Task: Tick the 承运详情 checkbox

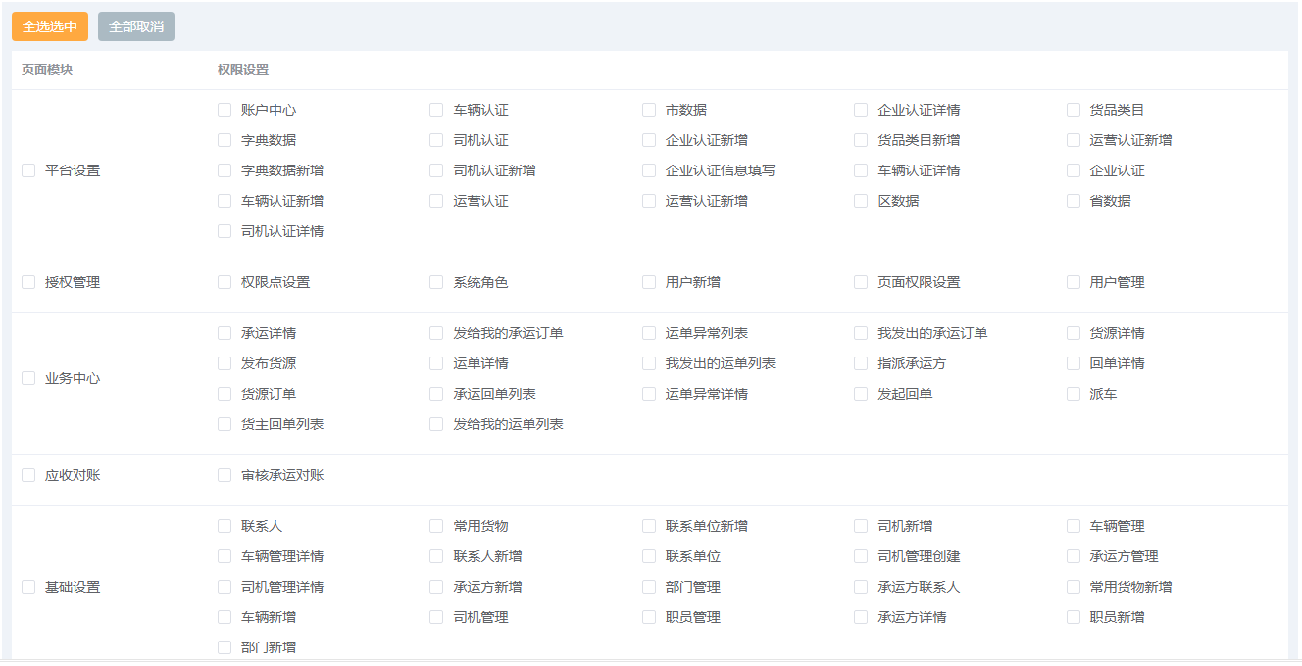Action: click(225, 333)
